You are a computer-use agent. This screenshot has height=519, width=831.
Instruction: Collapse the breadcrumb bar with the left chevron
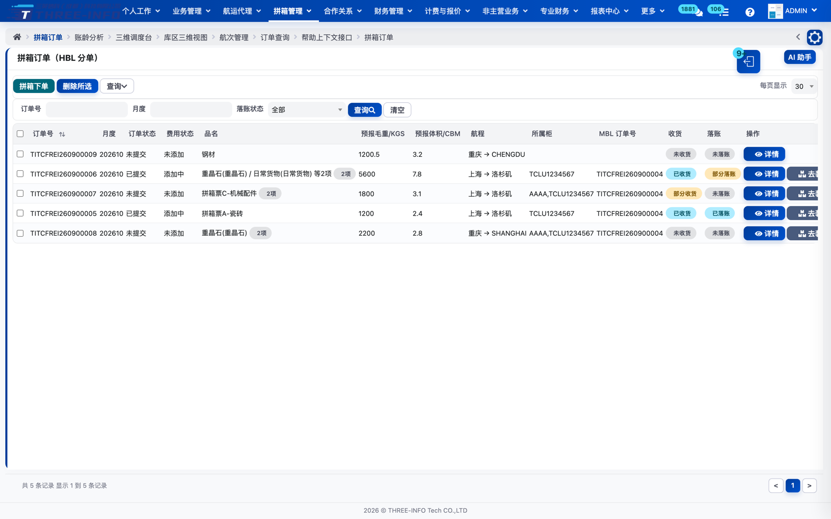(x=798, y=37)
